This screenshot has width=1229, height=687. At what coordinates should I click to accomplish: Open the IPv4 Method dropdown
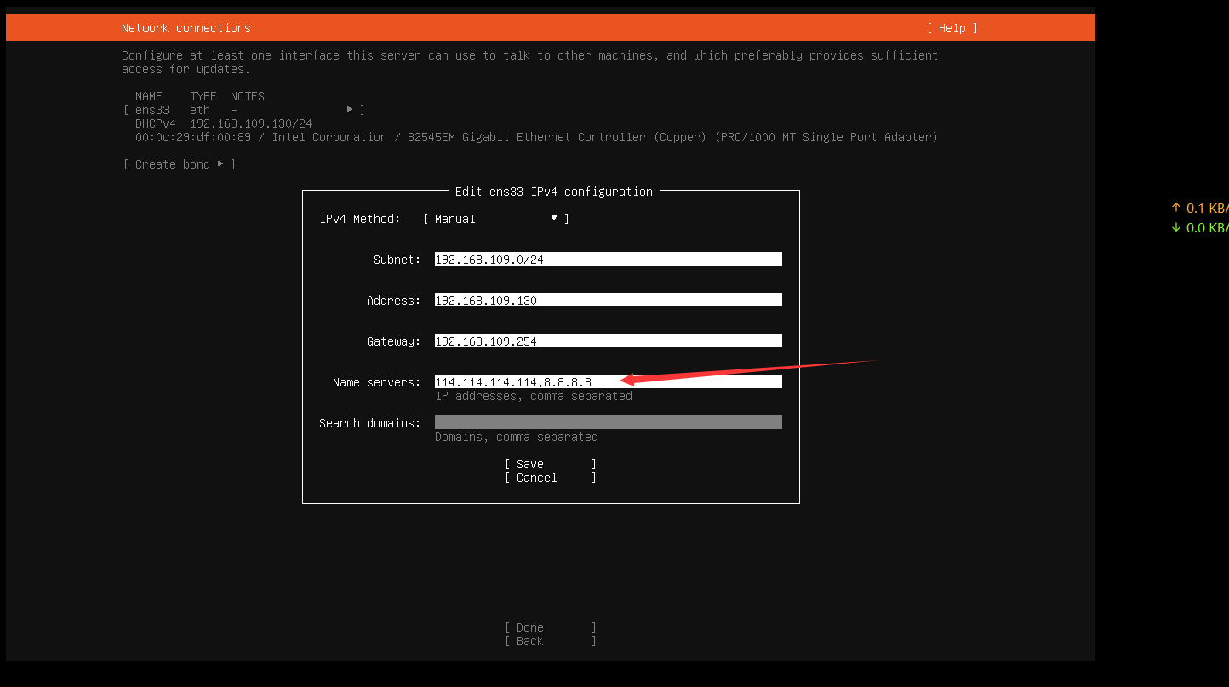496,219
